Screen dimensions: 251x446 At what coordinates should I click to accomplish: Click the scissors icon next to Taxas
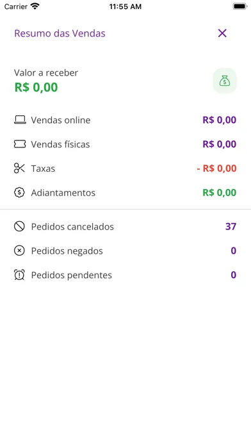[19, 169]
